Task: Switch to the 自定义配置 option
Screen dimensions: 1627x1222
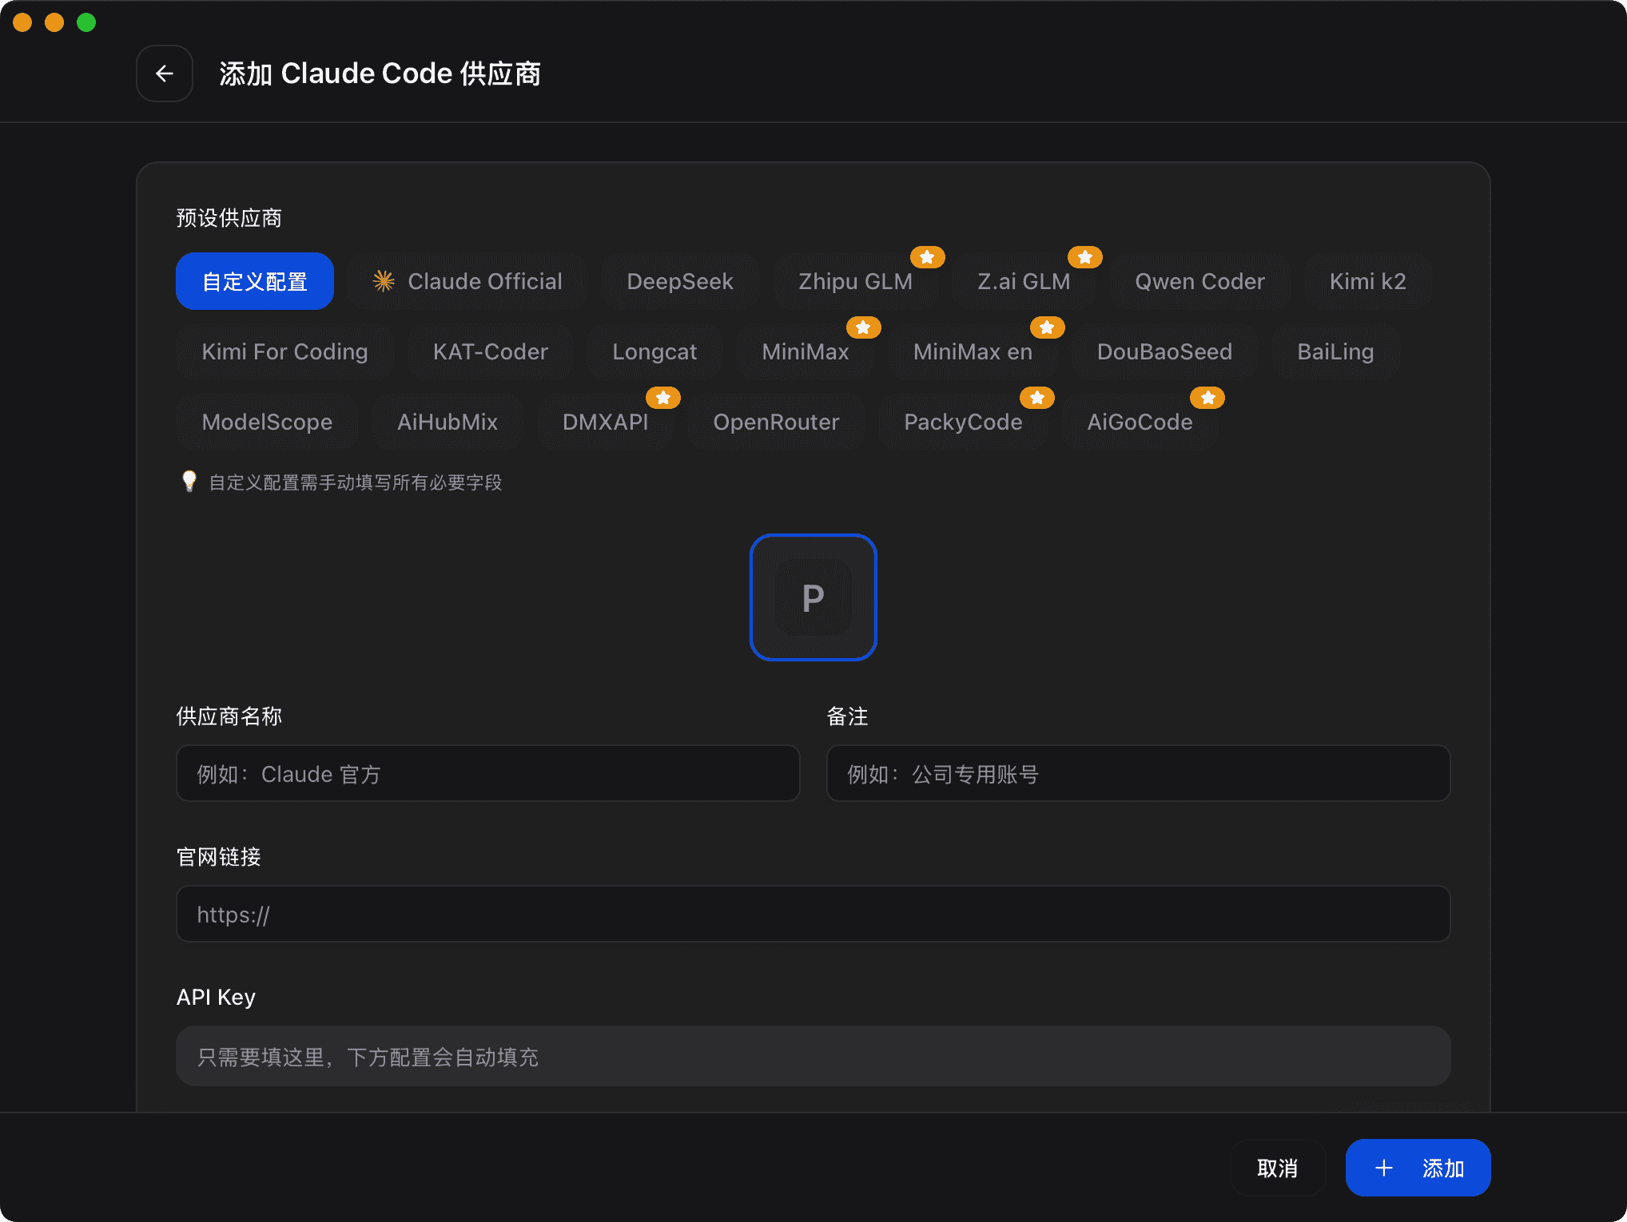Action: pos(254,280)
